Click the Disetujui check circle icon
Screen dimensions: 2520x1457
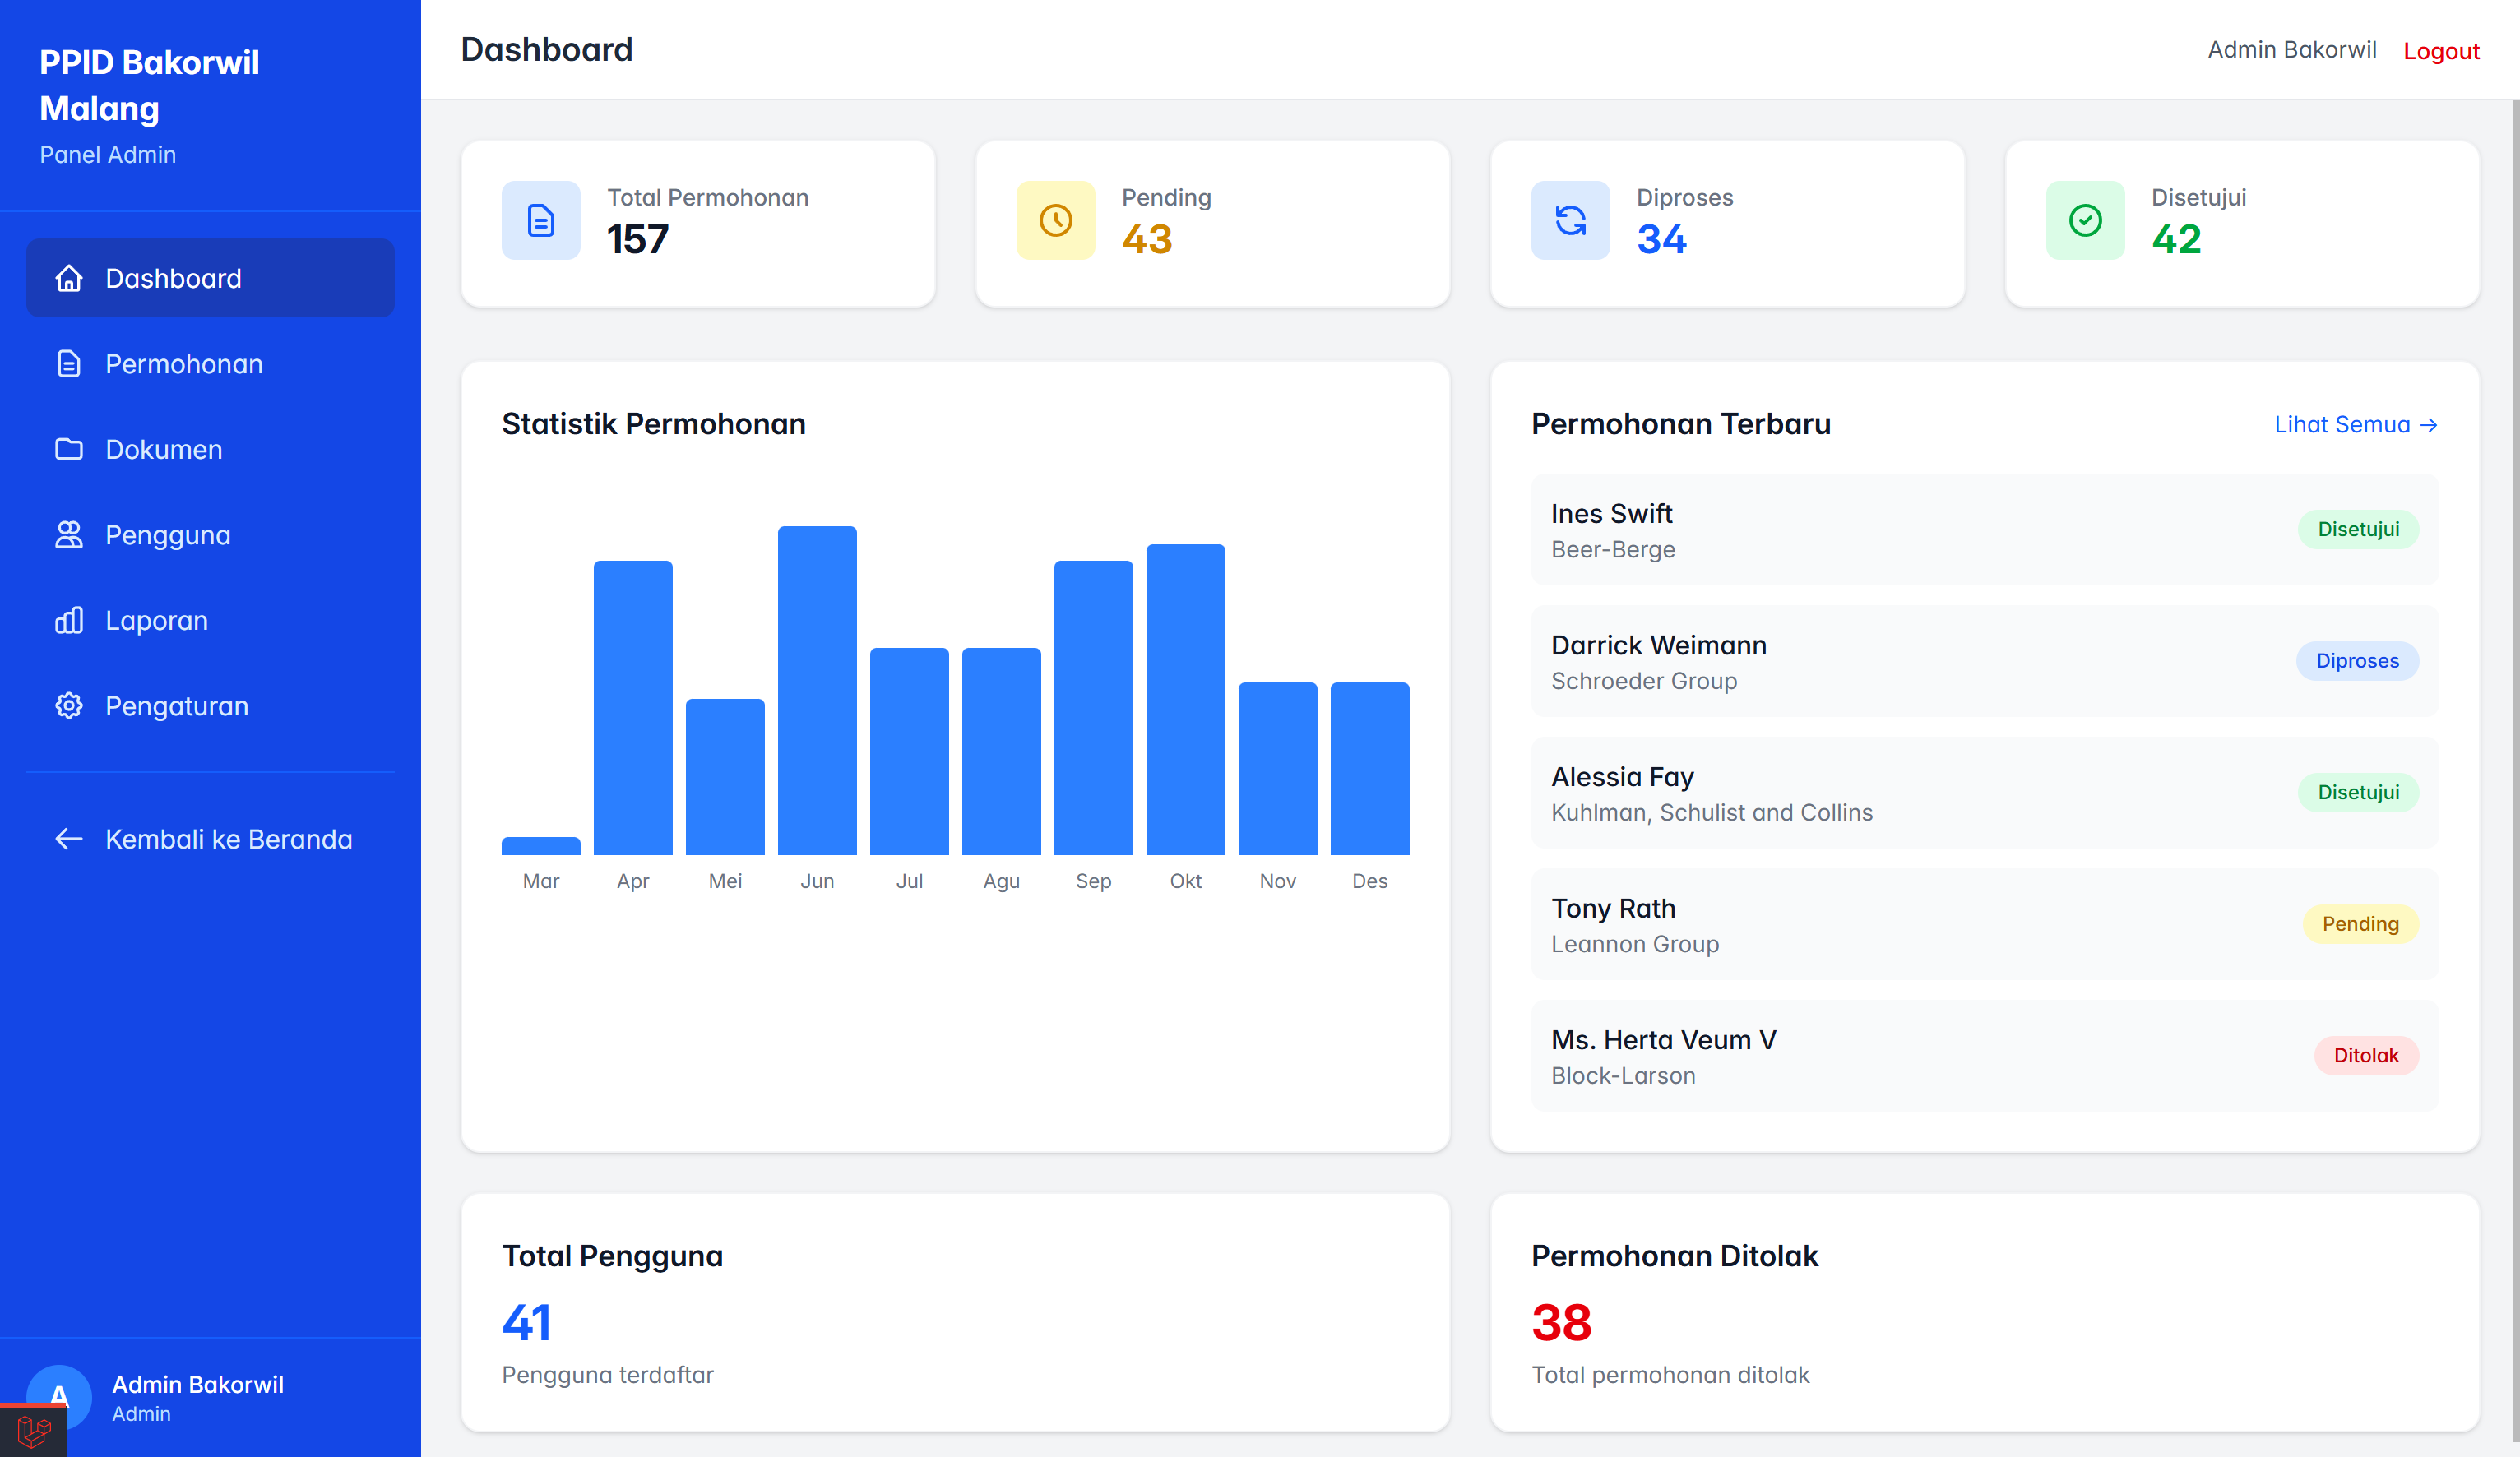2086,220
